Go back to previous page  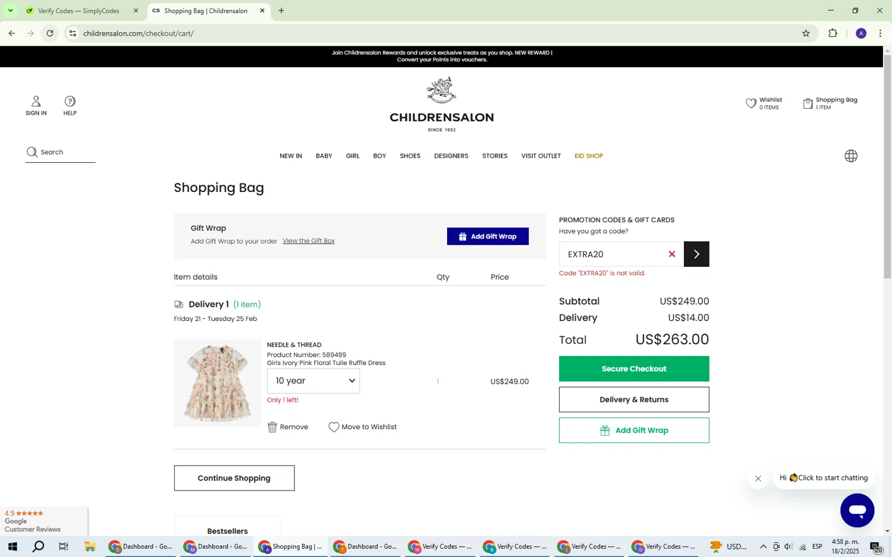point(12,33)
